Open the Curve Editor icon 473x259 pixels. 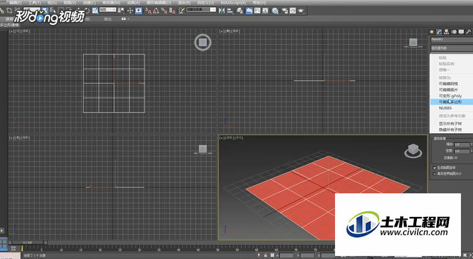257,11
